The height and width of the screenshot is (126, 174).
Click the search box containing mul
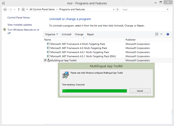[144, 10]
